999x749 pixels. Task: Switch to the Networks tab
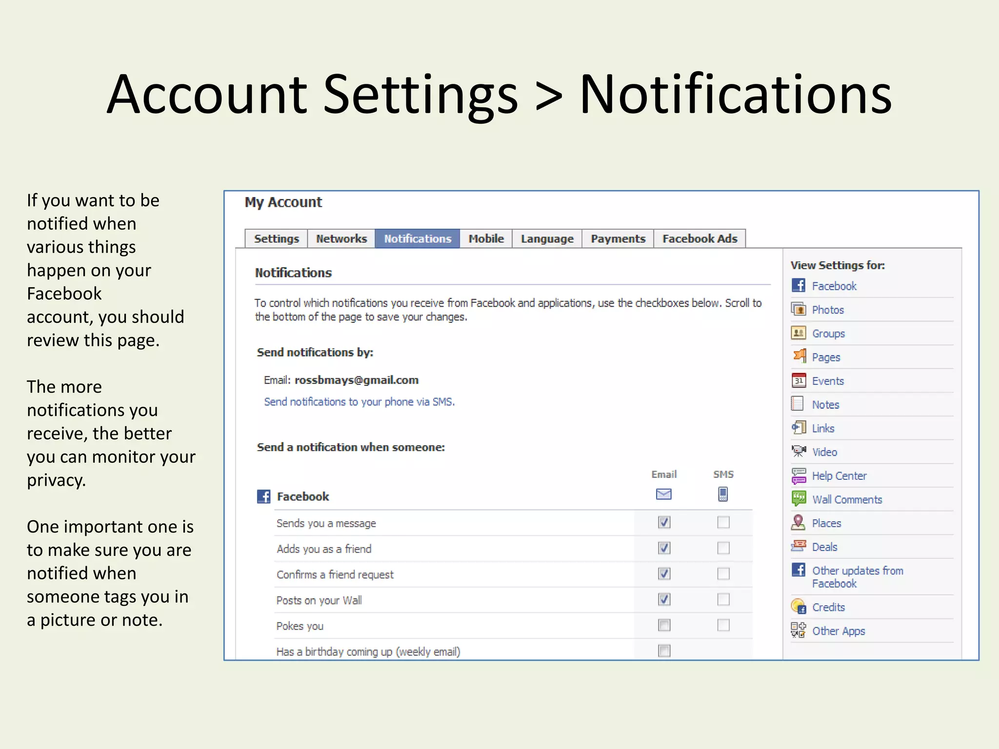click(x=341, y=238)
